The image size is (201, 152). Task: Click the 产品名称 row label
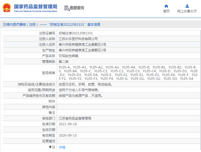tap(49, 56)
